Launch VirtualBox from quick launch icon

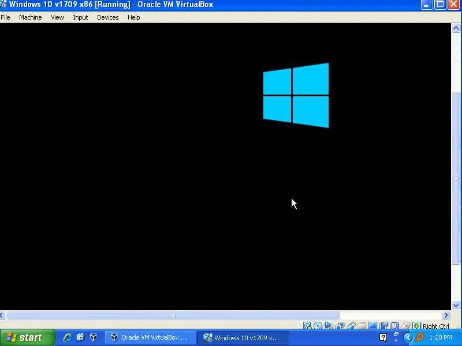[94, 337]
